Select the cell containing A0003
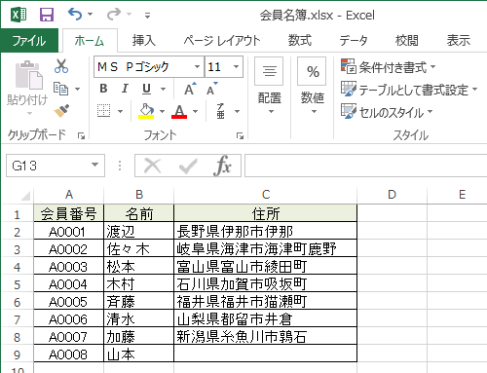This screenshot has height=373, width=487. coord(69,267)
